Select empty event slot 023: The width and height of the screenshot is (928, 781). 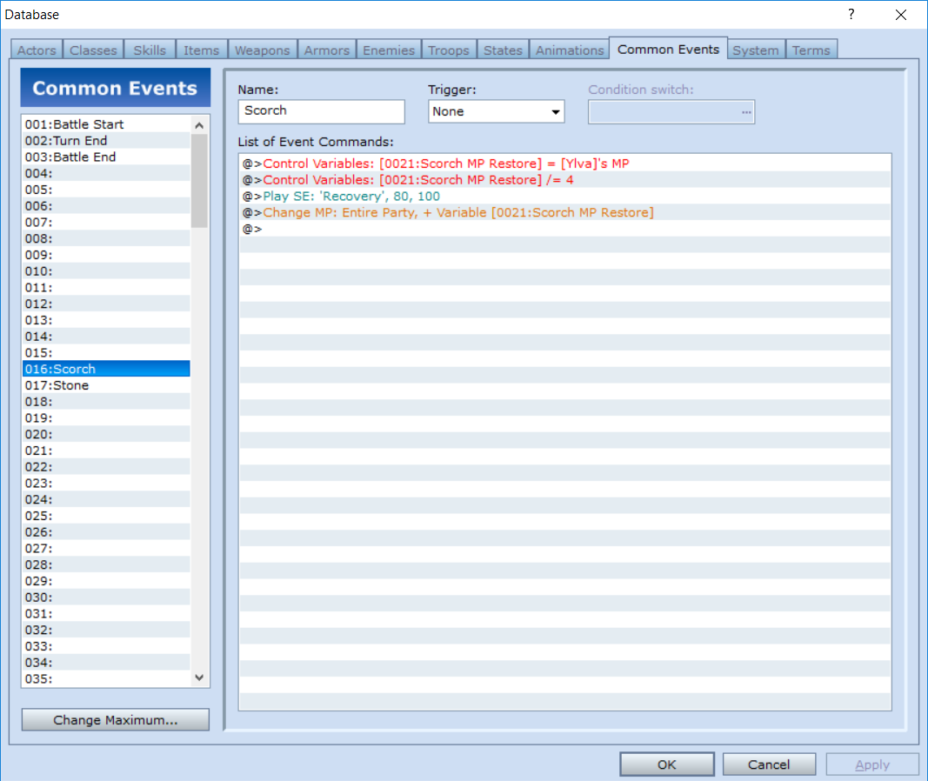coord(106,483)
